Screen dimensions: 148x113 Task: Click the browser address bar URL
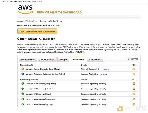[x=24, y=2]
